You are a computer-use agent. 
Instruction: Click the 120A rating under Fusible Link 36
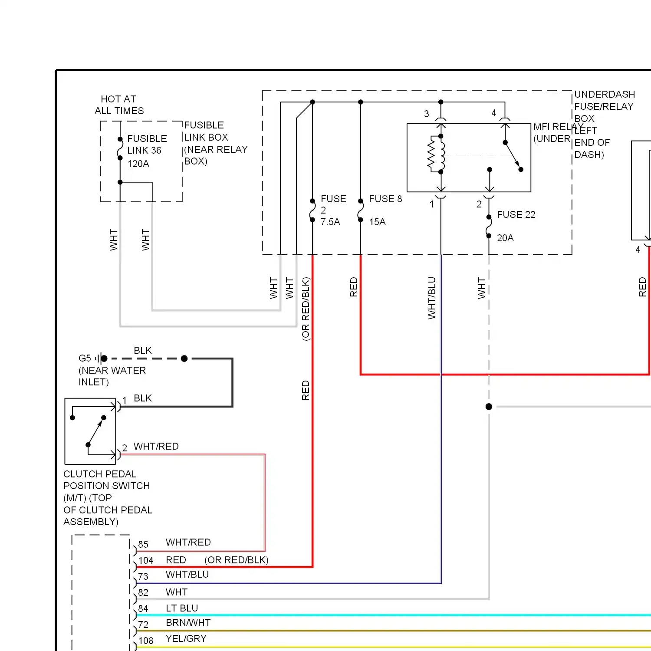[138, 164]
